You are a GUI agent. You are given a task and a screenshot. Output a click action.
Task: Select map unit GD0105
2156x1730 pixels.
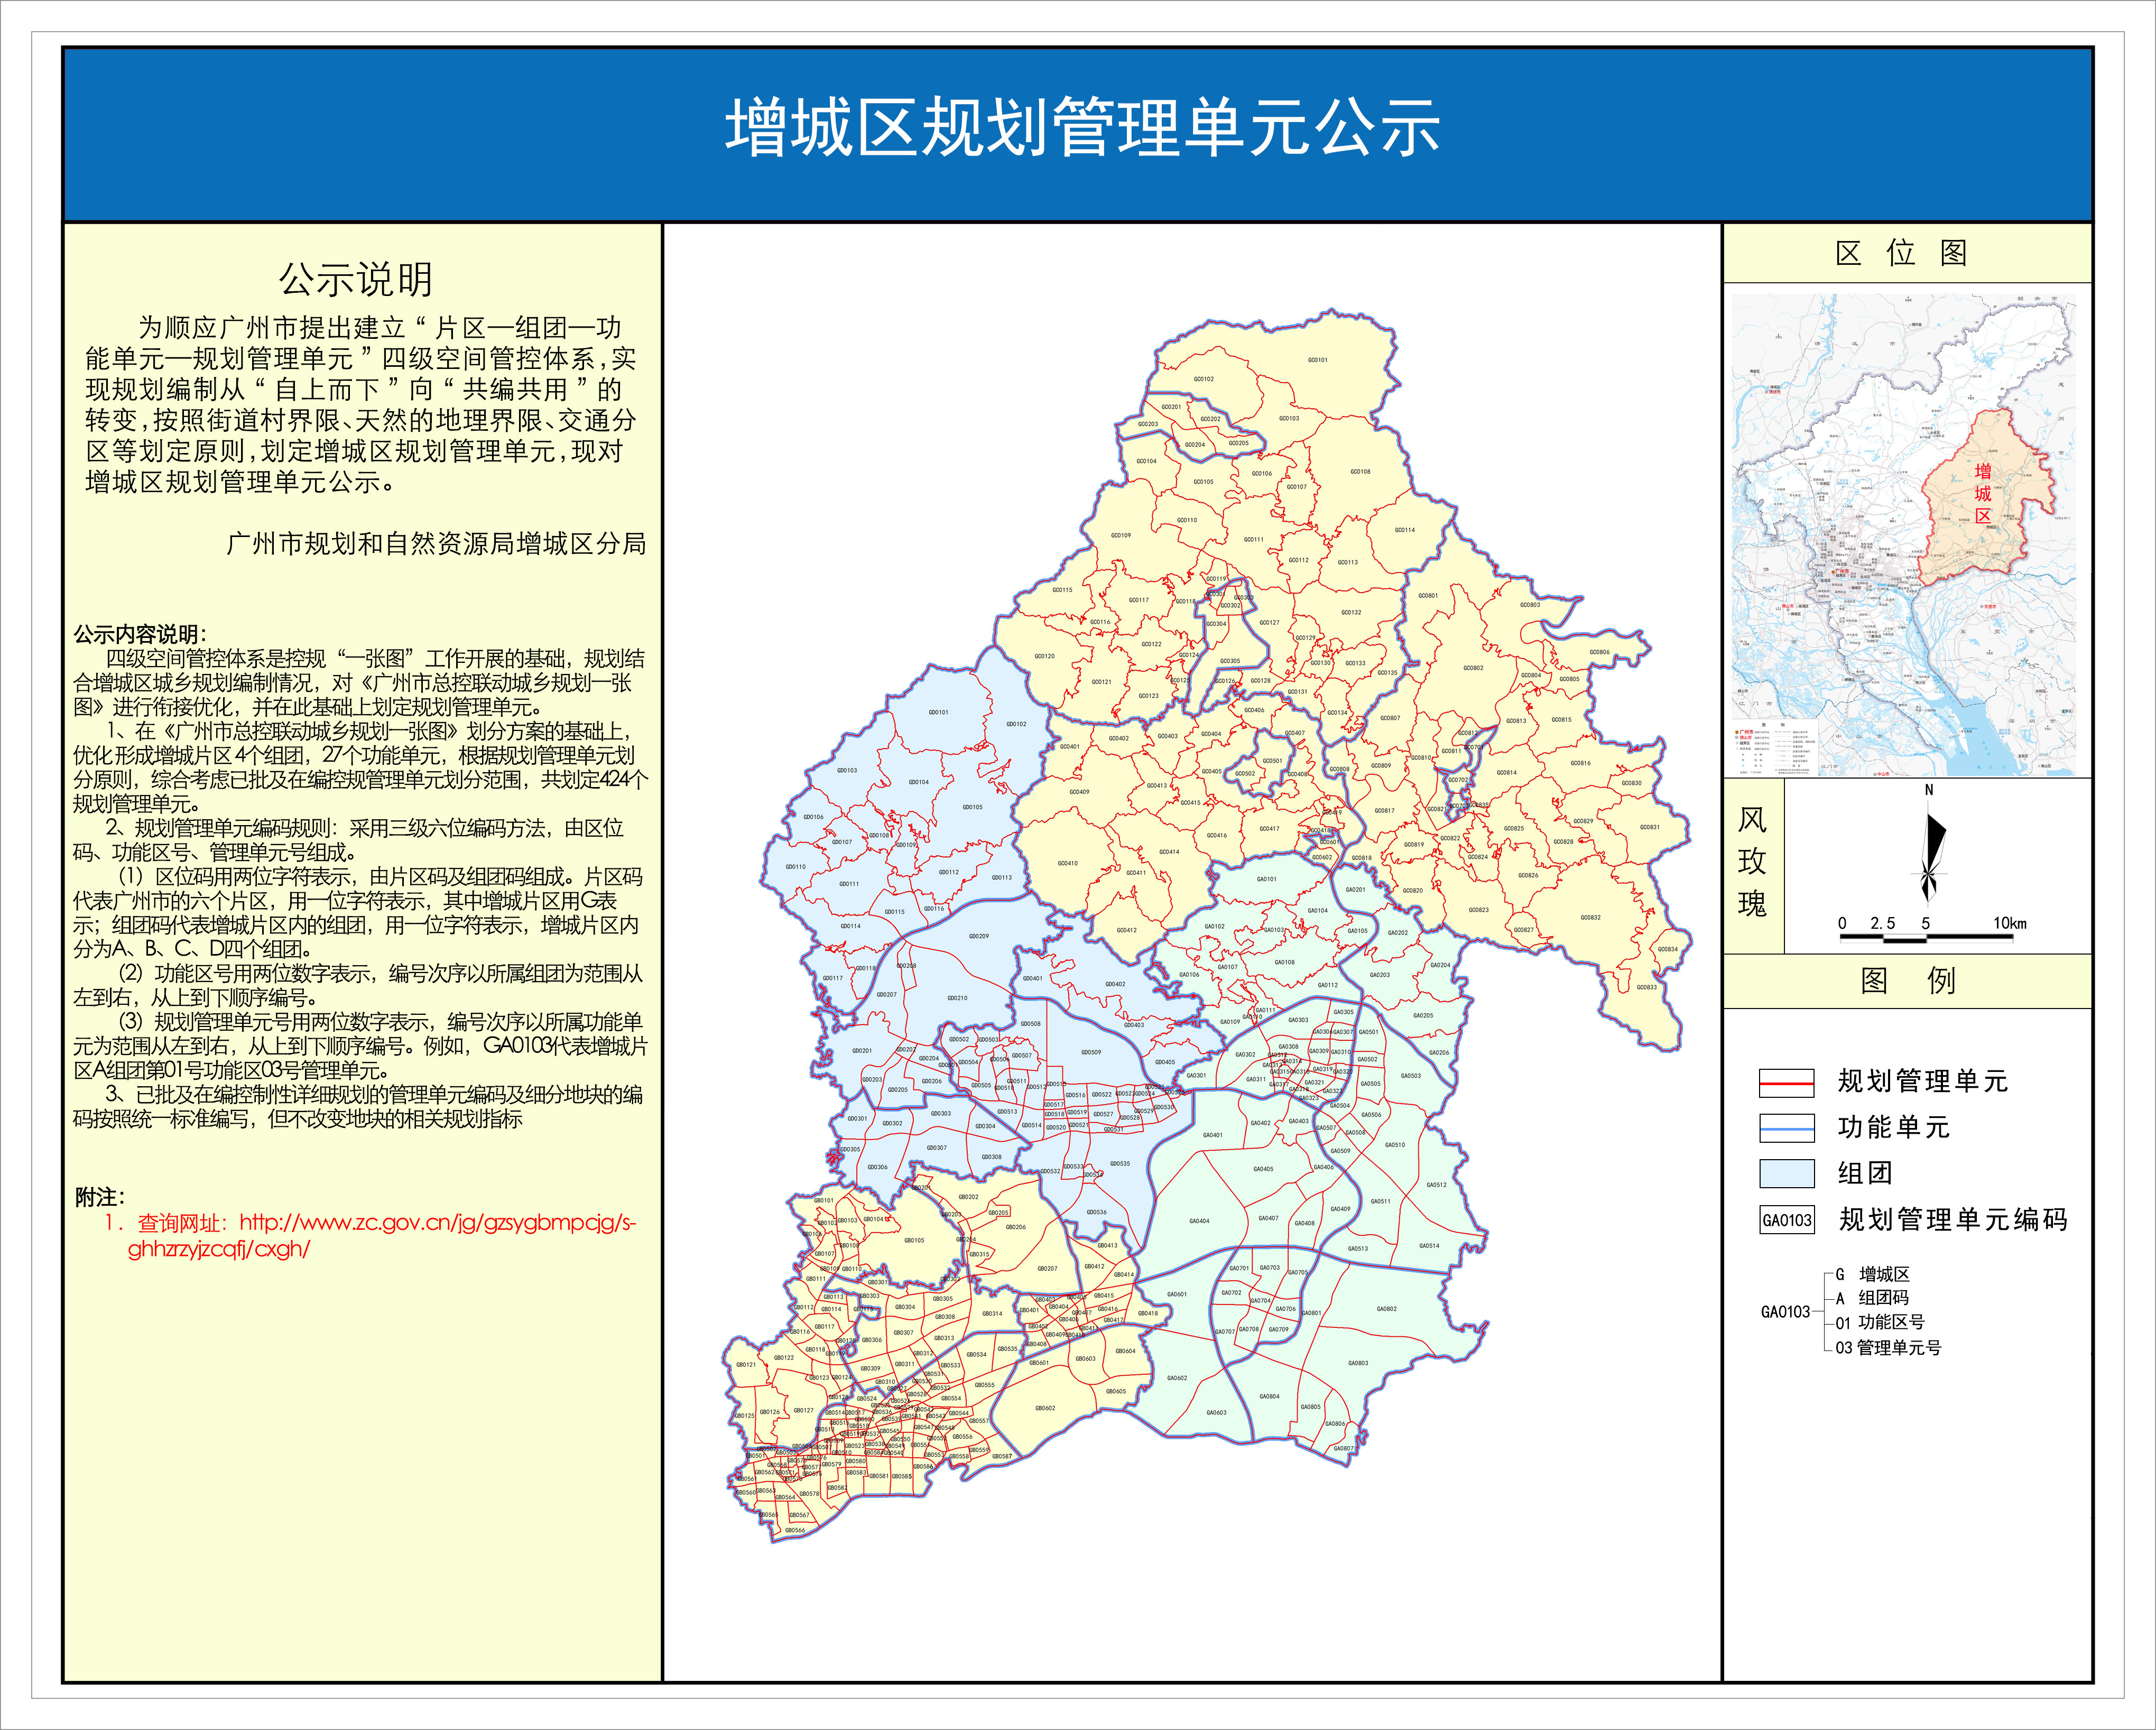tap(972, 807)
